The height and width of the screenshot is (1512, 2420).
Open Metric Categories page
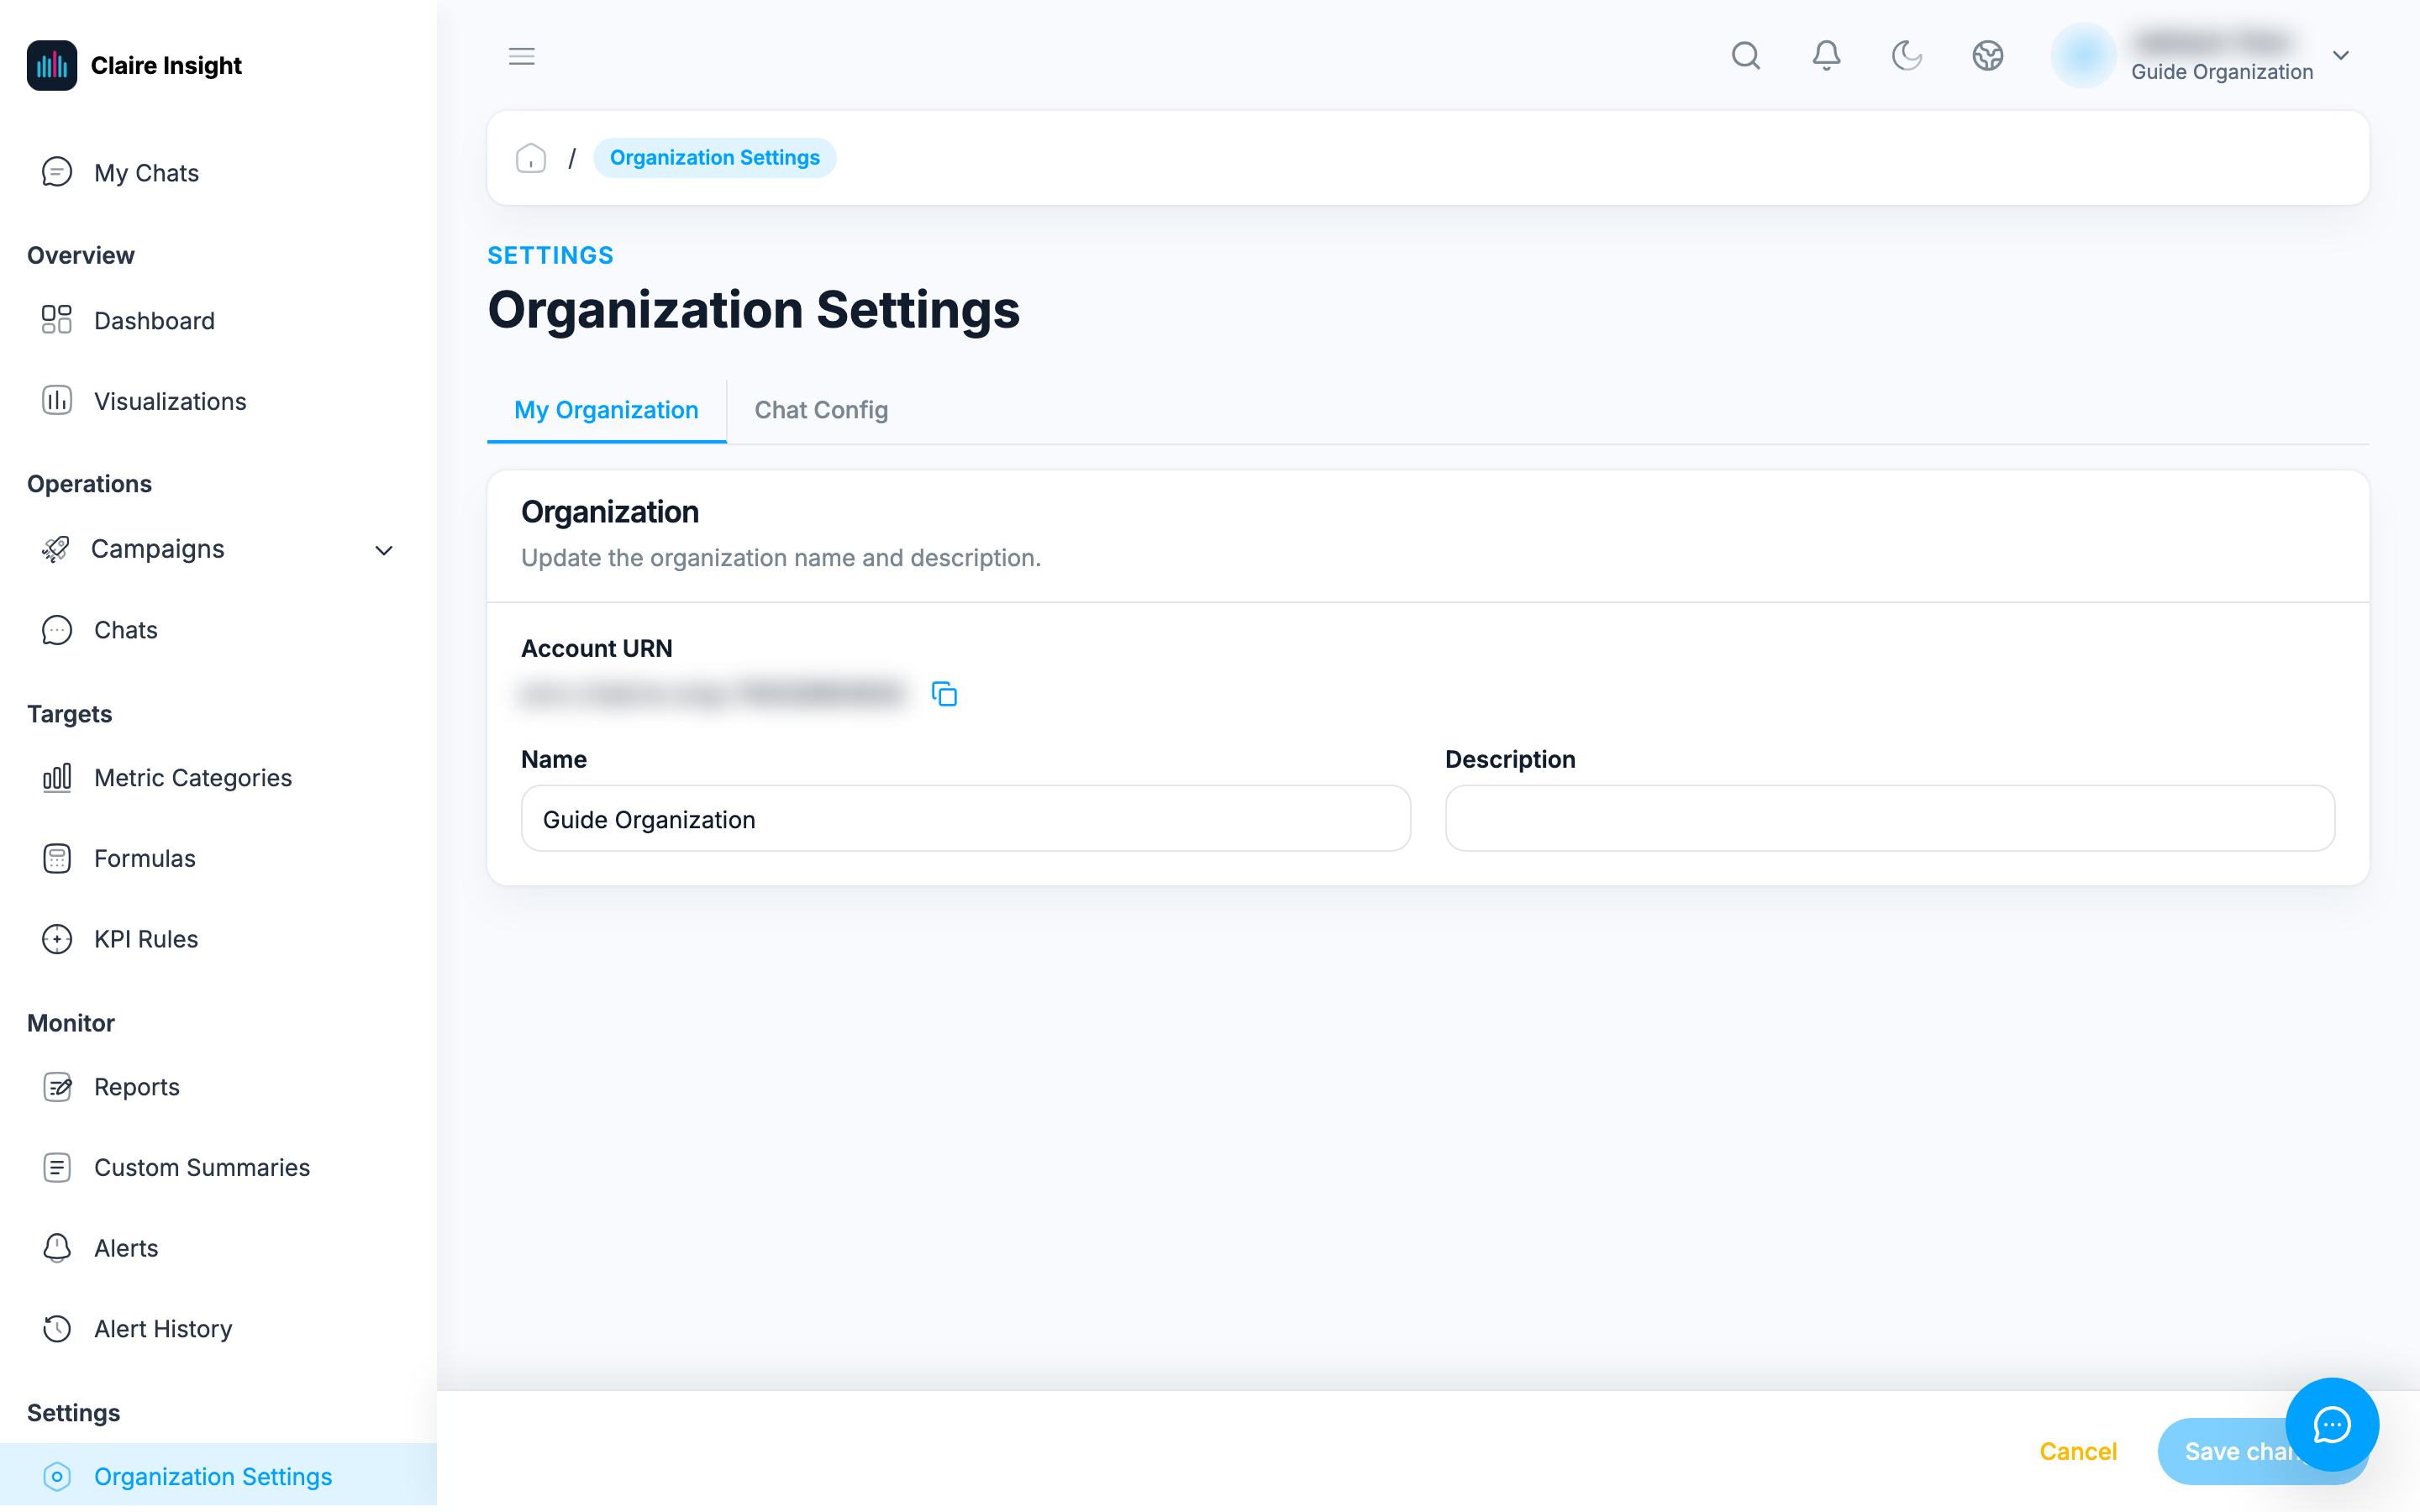coord(218,778)
